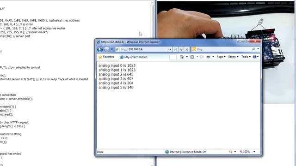Click the Home icon in the command bar

(182, 57)
